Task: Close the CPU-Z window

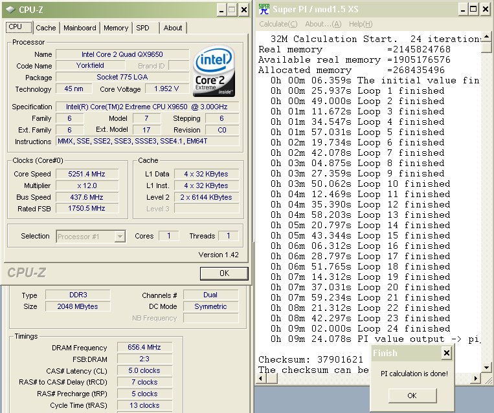Action: pyautogui.click(x=244, y=10)
